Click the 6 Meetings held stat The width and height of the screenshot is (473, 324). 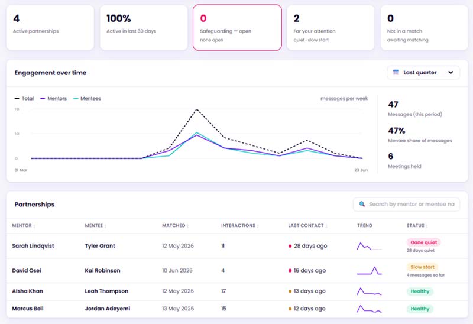[x=404, y=160]
